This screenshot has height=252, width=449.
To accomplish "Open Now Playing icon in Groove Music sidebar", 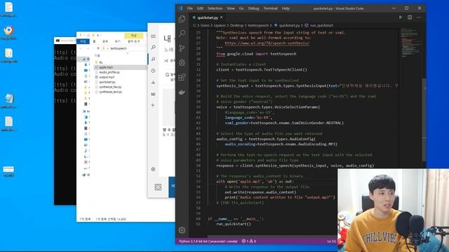I will coord(153,83).
